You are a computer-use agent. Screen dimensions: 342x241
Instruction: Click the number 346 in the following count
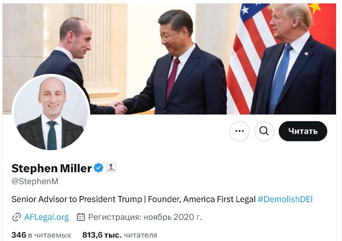[19, 235]
